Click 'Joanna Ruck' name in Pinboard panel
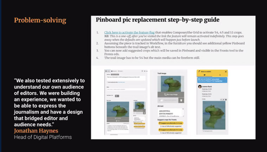Screen dimensions: 267x152 (x=207, y=87)
